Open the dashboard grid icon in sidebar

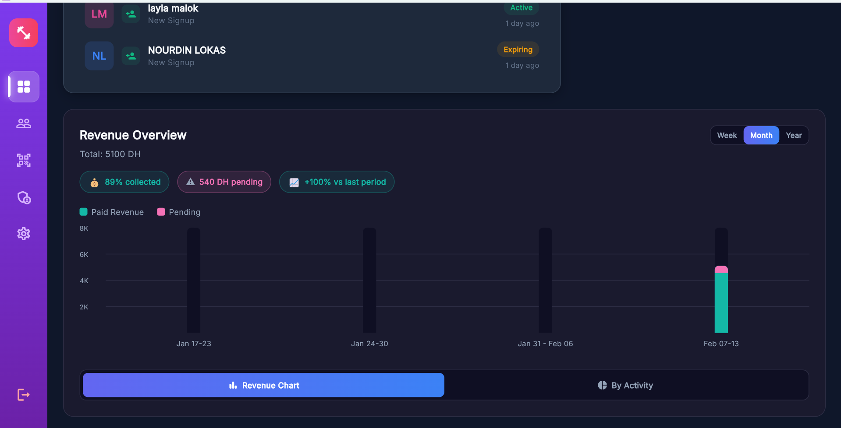click(x=24, y=87)
